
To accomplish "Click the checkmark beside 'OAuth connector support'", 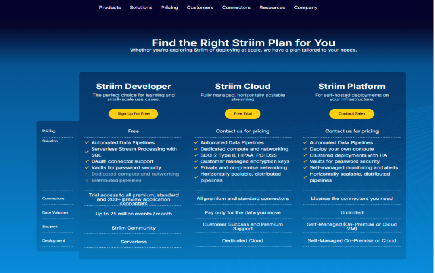I will pyautogui.click(x=87, y=161).
